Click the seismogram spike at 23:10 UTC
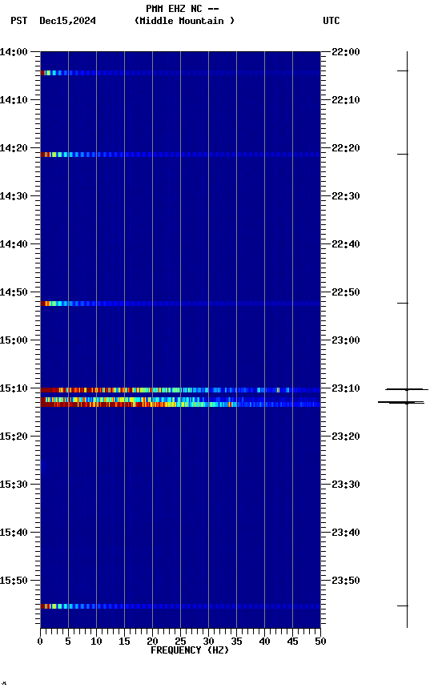The width and height of the screenshot is (442, 692). click(x=407, y=389)
